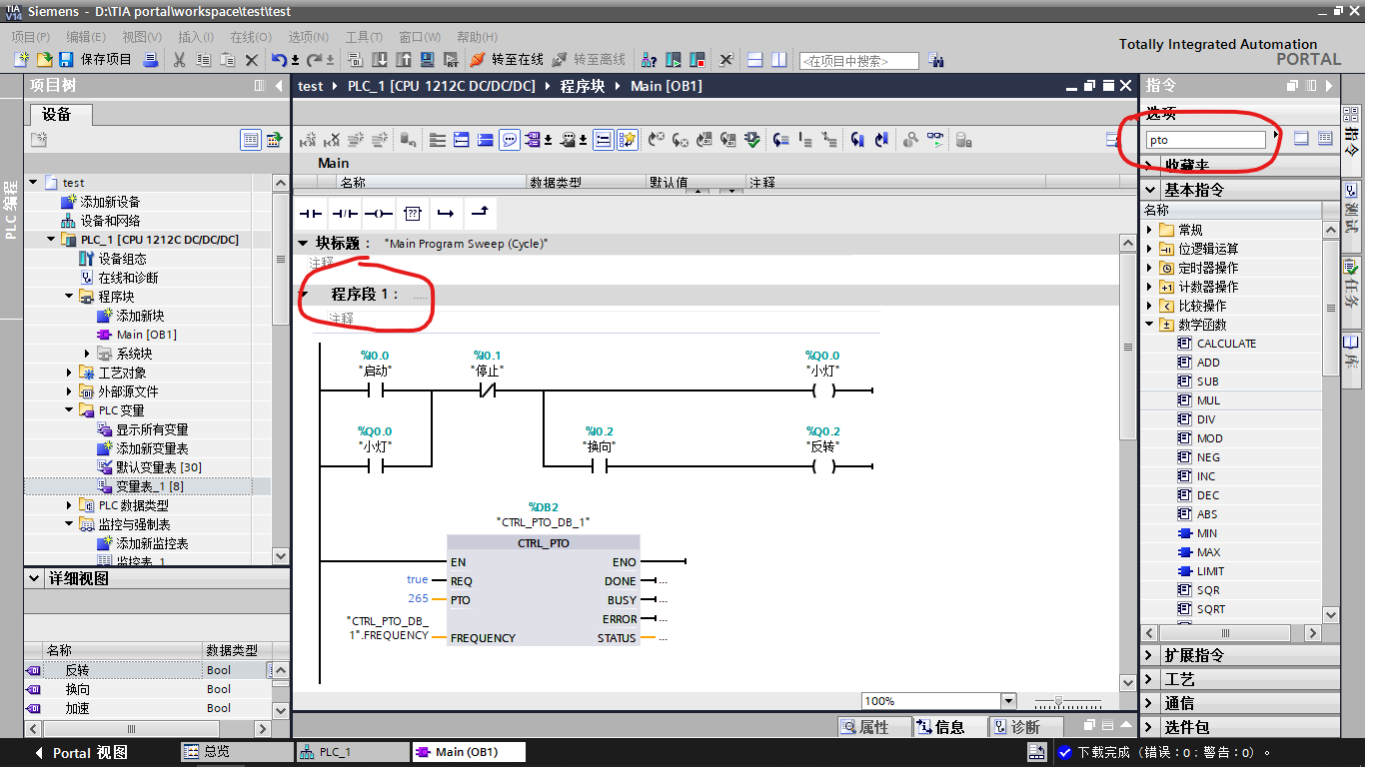Switch to Portal 视图

(80, 752)
